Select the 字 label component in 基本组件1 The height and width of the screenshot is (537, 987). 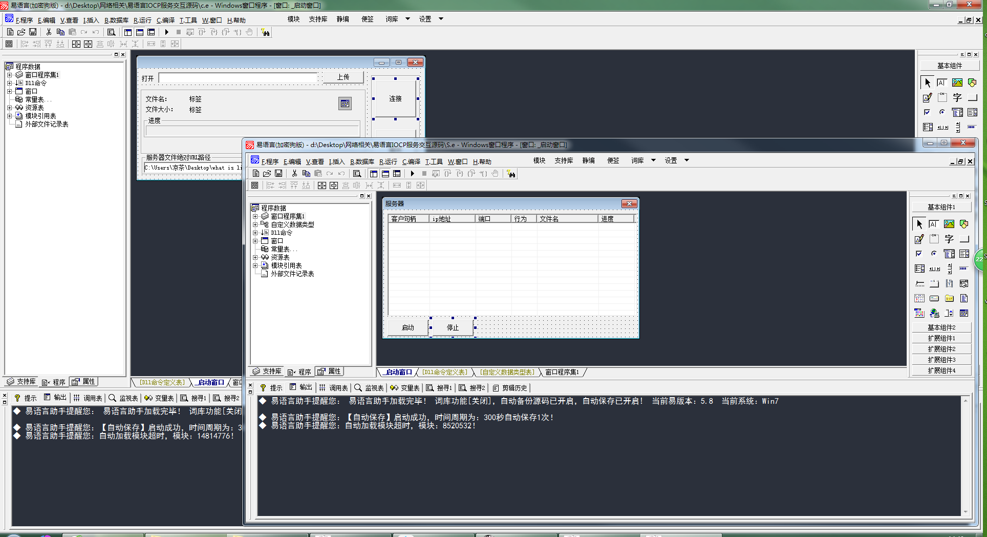click(949, 239)
